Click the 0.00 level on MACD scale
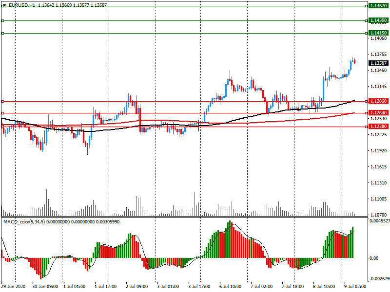This screenshot has width=390, height=292. [x=373, y=258]
